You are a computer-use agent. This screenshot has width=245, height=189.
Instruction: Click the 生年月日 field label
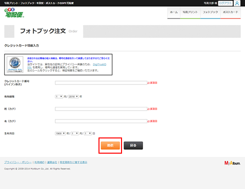click(x=9, y=134)
